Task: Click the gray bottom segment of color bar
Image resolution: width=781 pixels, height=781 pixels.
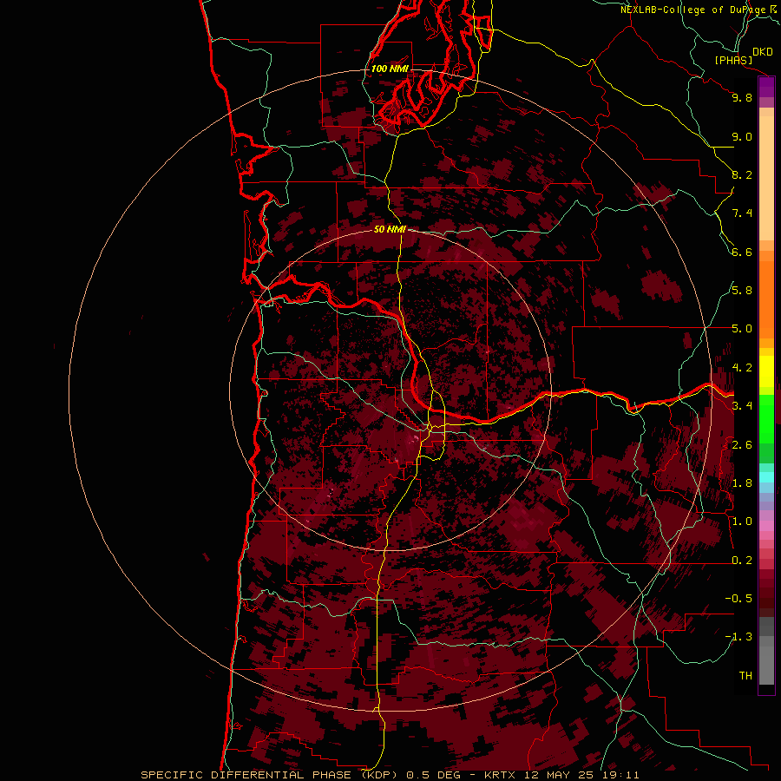Action: 766,660
